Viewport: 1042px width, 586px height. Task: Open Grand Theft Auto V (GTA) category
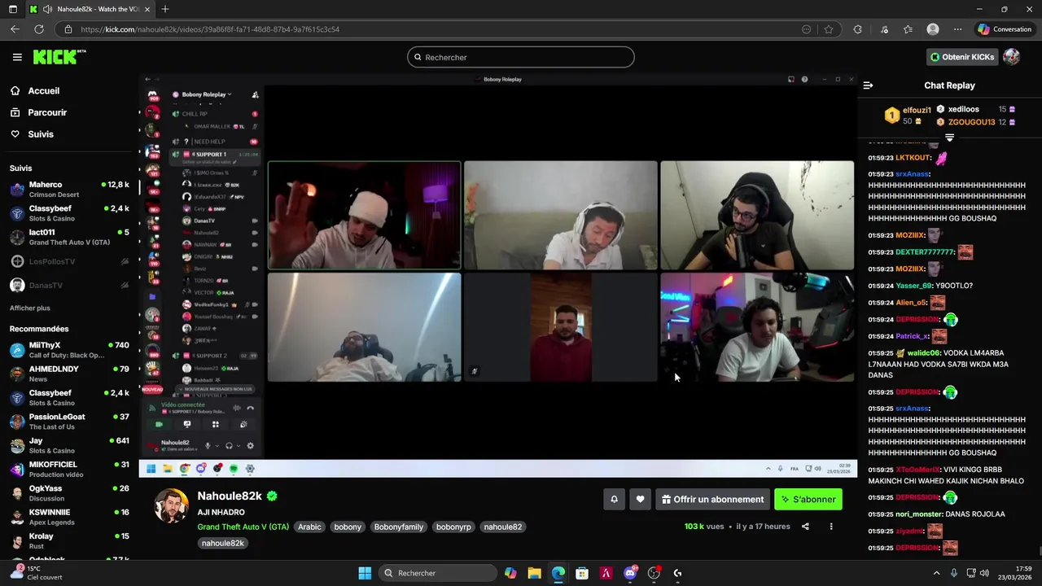pos(243,527)
